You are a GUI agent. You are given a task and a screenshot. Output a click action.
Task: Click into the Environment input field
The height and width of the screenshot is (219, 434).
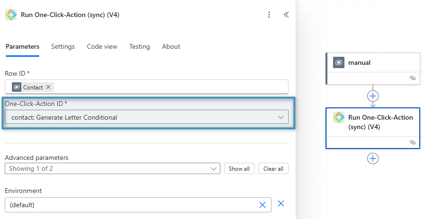point(128,205)
